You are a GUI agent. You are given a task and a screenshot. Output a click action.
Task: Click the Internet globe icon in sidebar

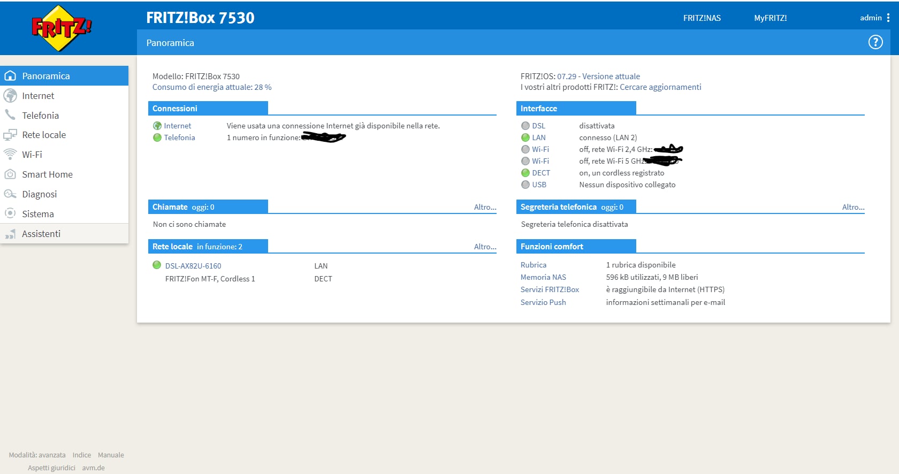click(10, 96)
